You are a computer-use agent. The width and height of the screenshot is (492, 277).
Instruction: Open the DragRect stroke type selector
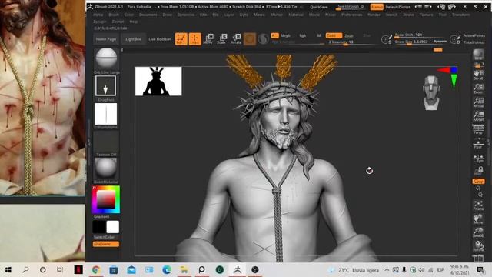[x=105, y=86]
